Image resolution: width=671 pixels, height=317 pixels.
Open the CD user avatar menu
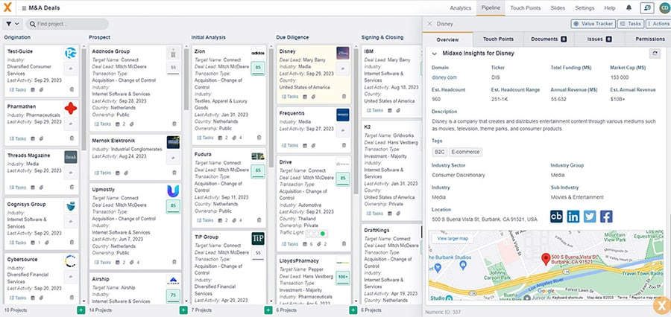pyautogui.click(x=664, y=8)
